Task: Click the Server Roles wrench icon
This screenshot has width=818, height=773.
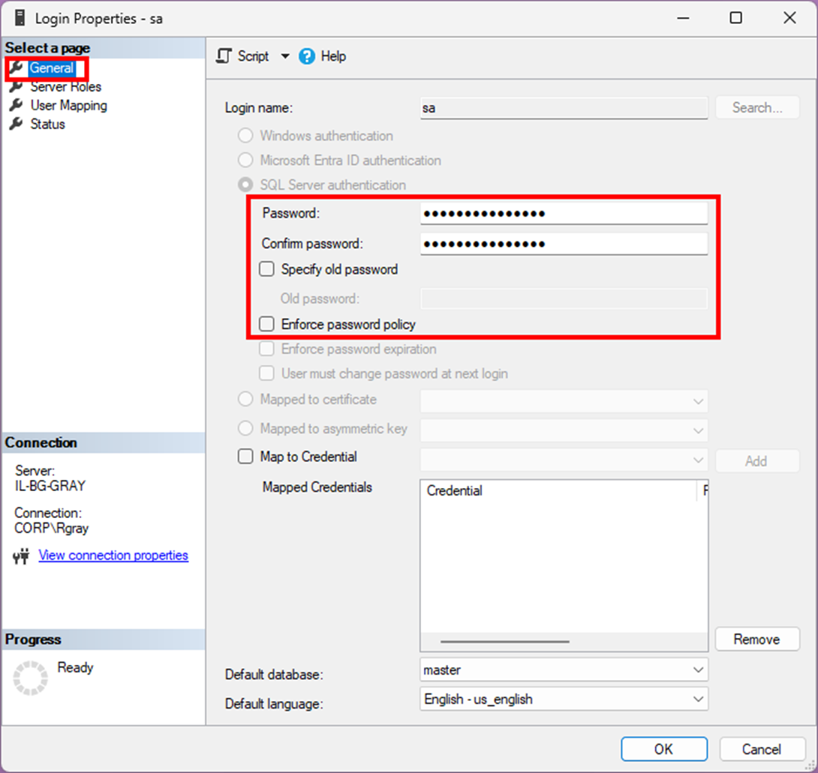Action: [16, 87]
